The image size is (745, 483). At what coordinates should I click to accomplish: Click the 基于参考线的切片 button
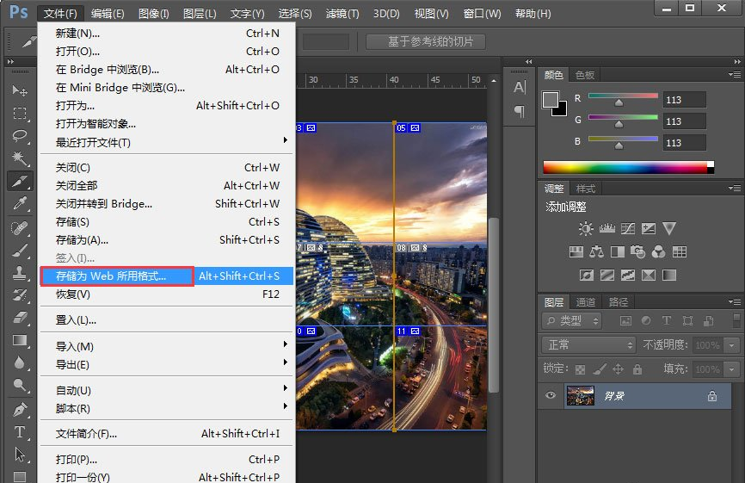[x=425, y=41]
